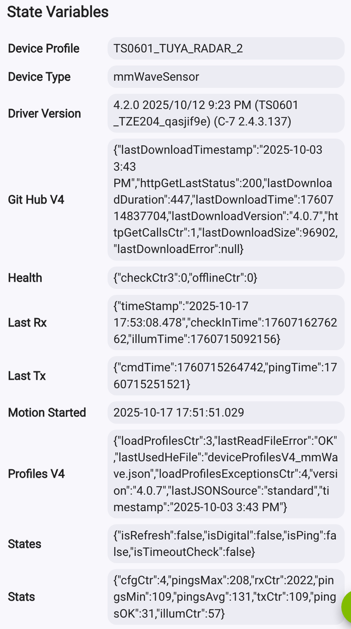The width and height of the screenshot is (351, 629).
Task: Click the States isRefresh value box
Action: 226,544
